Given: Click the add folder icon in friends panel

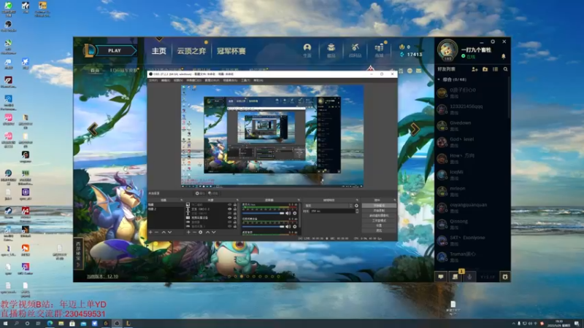Looking at the screenshot, I should tap(485, 69).
